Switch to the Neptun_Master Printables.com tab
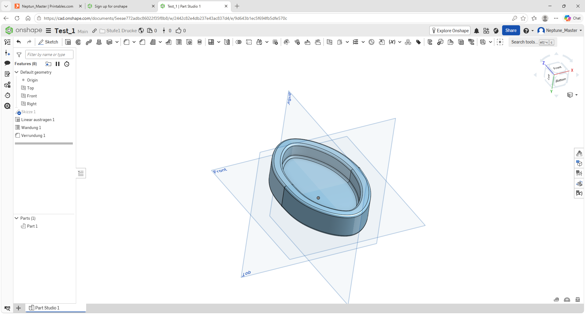Image resolution: width=585 pixels, height=314 pixels. coord(48,6)
